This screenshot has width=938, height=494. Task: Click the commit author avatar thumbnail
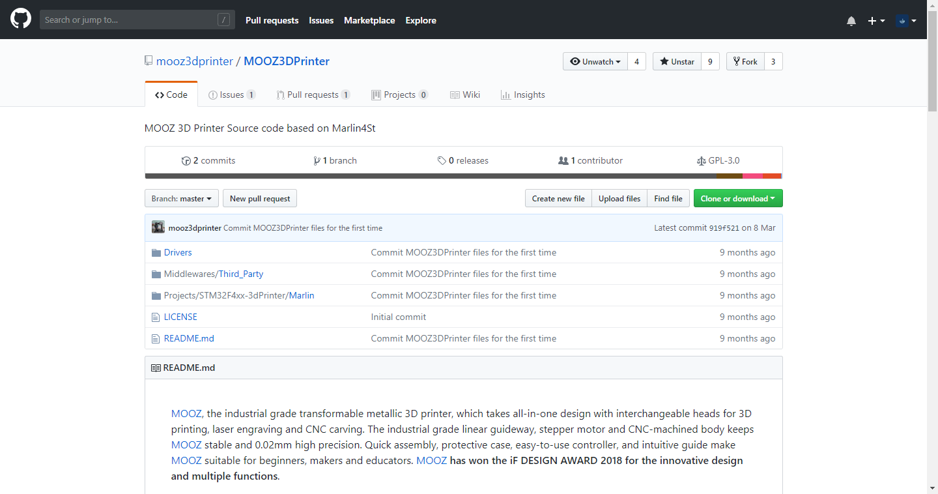(158, 227)
